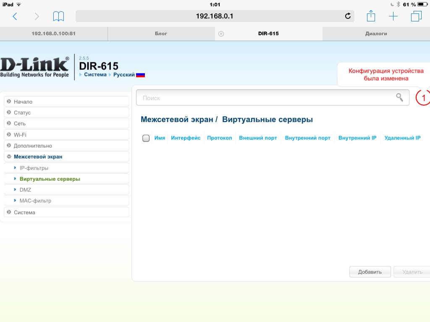Open the Система header dropdown
The height and width of the screenshot is (322, 430).
tap(95, 75)
